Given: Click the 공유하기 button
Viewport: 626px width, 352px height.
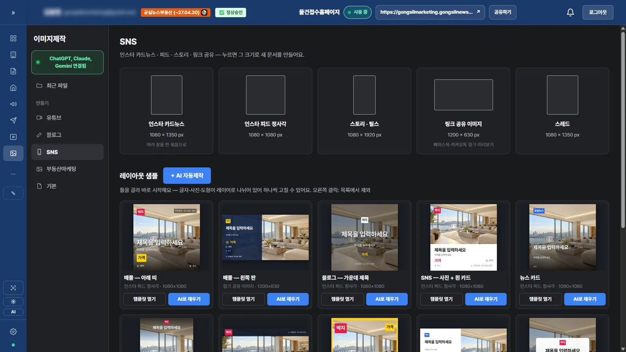Looking at the screenshot, I should tap(503, 13).
